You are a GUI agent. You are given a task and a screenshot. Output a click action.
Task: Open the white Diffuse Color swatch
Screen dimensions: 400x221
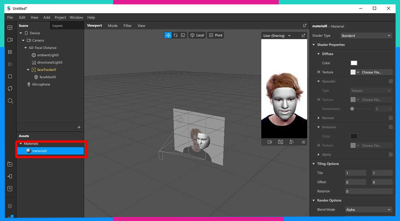[x=354, y=63]
